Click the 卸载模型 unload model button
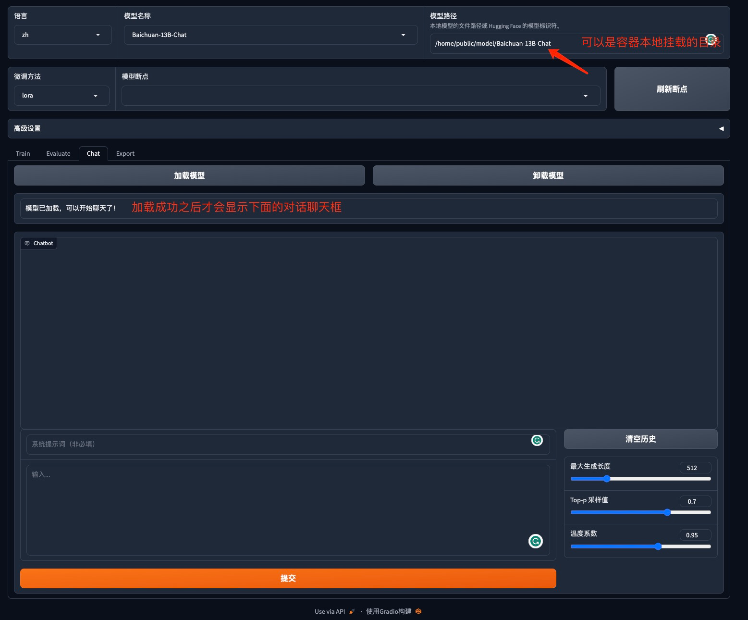748x620 pixels. [x=548, y=175]
